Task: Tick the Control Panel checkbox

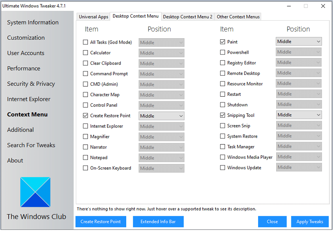Action: pyautogui.click(x=86, y=105)
